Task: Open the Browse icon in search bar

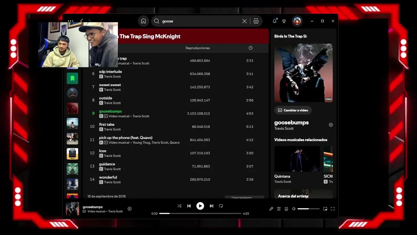Action: coord(256,21)
